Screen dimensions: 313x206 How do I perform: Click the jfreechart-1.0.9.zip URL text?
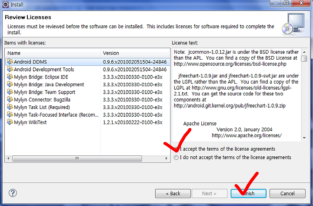point(230,105)
